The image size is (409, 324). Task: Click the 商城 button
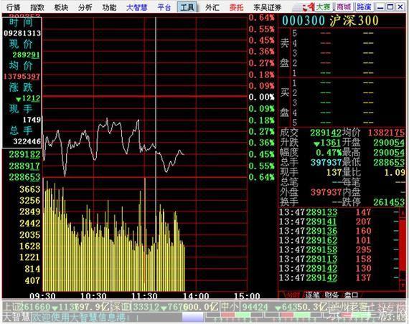click(344, 6)
